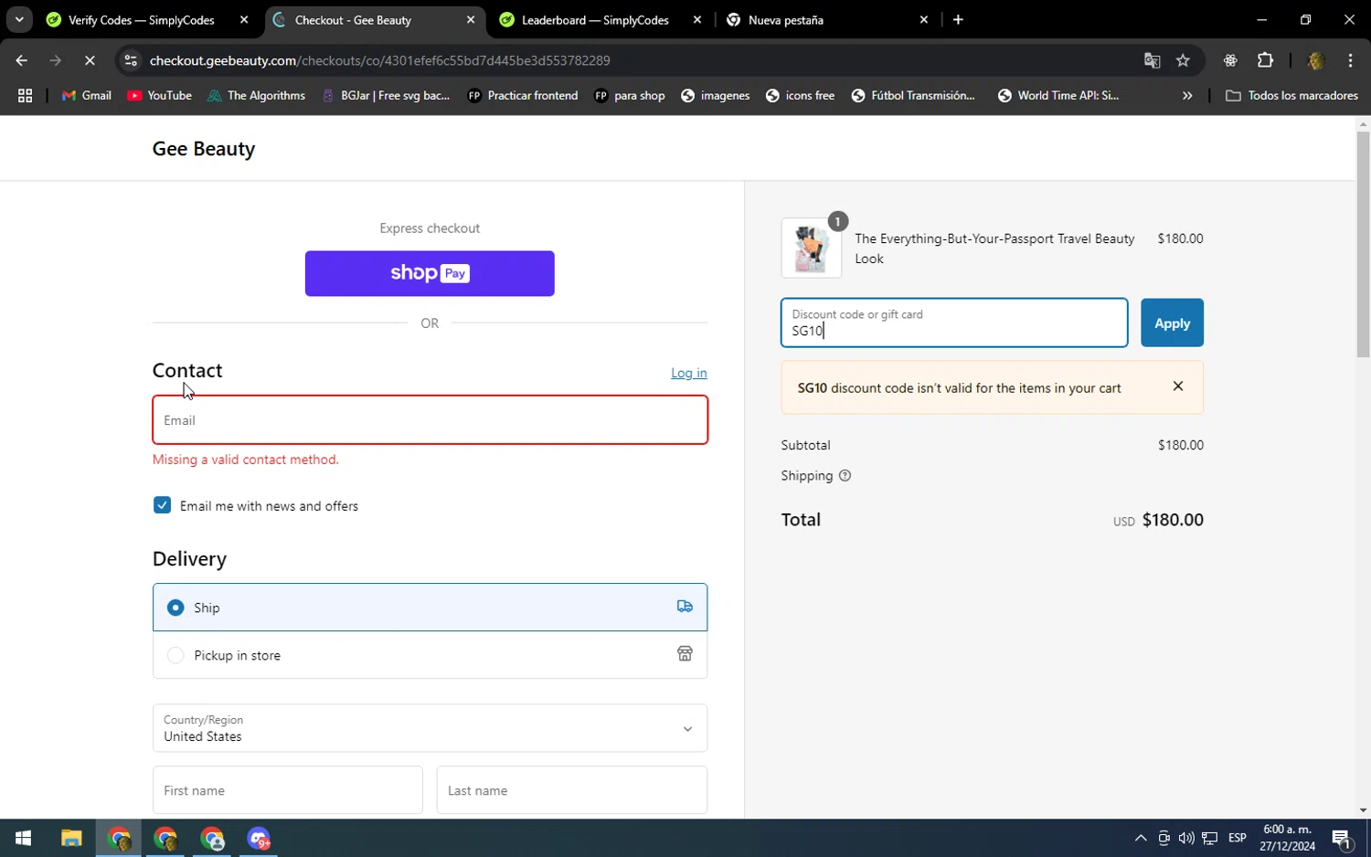Viewport: 1371px width, 857px height.
Task: Open the imagenes bookmark
Action: (715, 95)
